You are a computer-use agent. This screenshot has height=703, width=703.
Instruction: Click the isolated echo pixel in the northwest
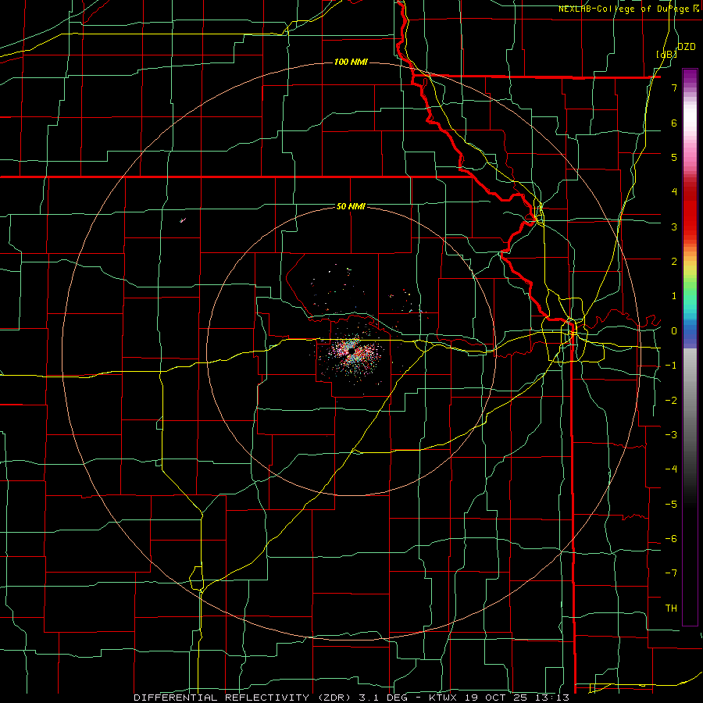[183, 220]
